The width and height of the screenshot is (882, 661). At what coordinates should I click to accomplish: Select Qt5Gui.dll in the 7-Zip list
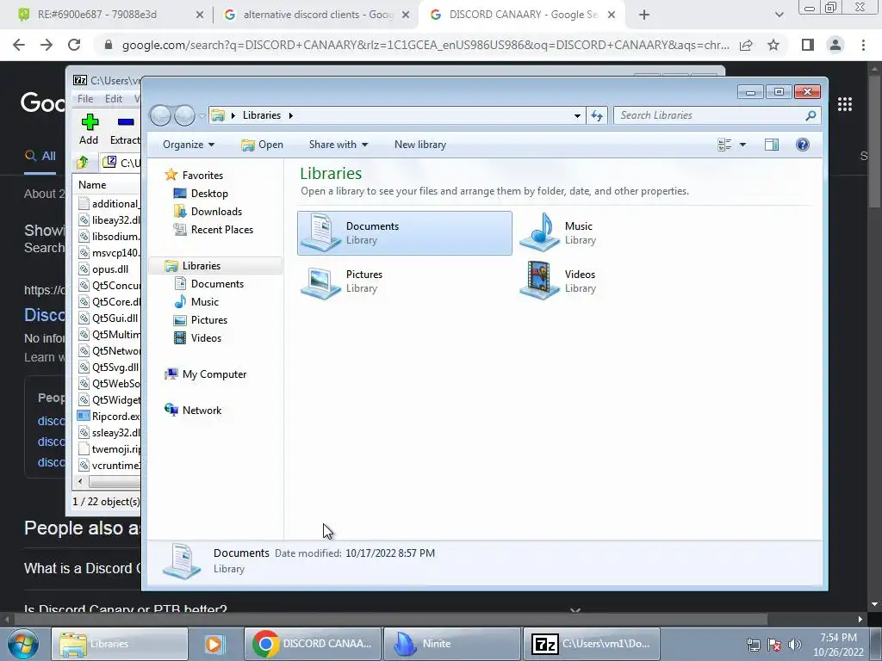(x=108, y=318)
